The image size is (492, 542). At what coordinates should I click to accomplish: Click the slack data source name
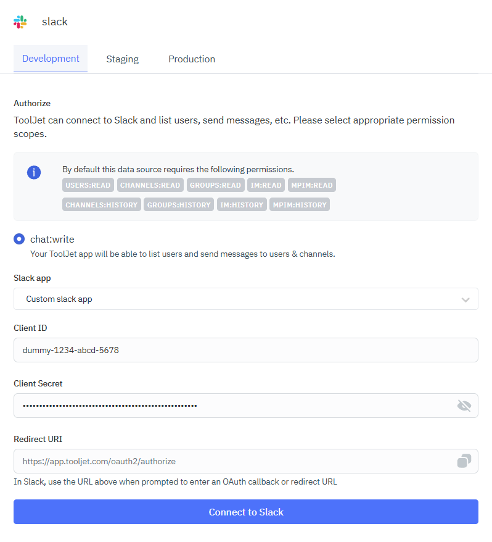(55, 22)
